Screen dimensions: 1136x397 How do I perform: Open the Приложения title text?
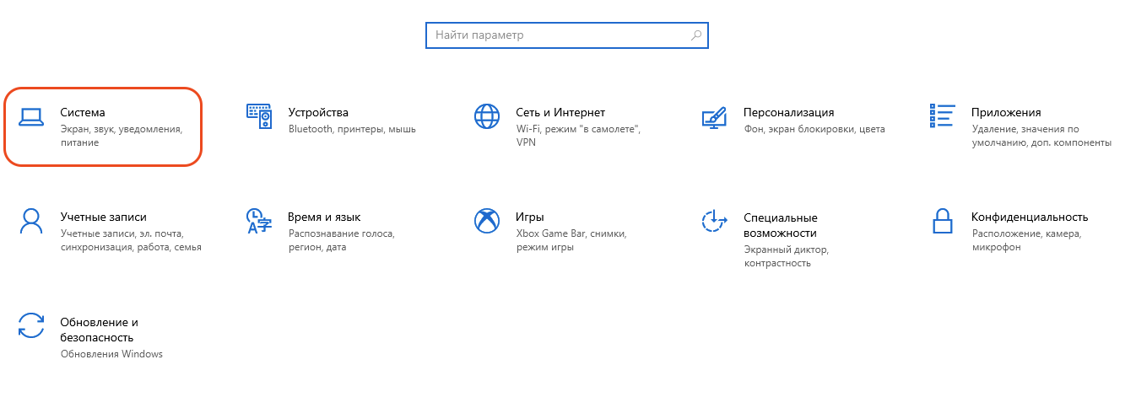[x=1006, y=112]
